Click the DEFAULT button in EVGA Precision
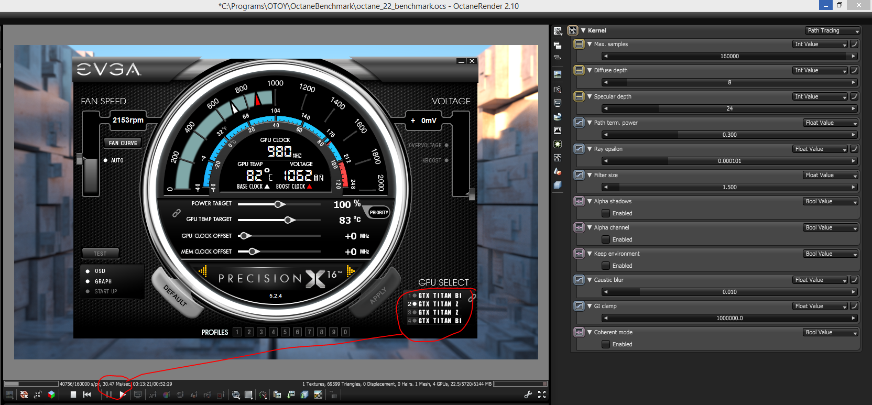872x405 pixels. pyautogui.click(x=176, y=295)
